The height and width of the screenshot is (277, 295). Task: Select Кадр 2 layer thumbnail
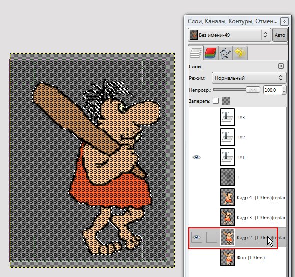[227, 237]
